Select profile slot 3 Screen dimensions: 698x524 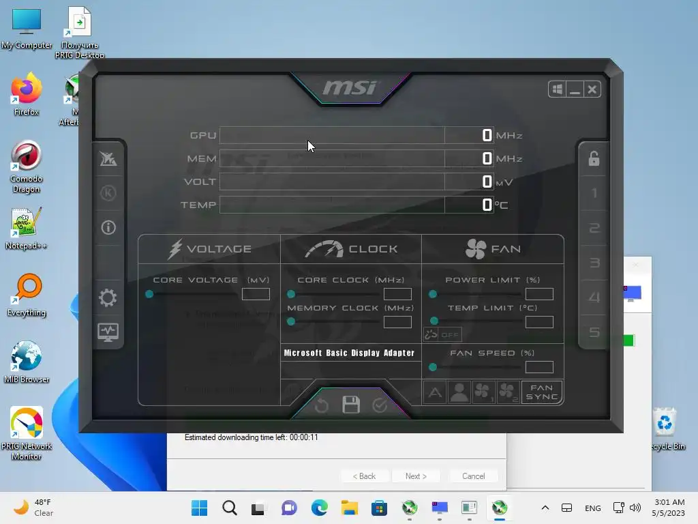[594, 263]
